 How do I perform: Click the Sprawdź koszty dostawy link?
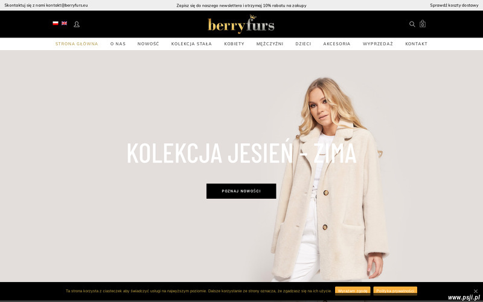[454, 5]
